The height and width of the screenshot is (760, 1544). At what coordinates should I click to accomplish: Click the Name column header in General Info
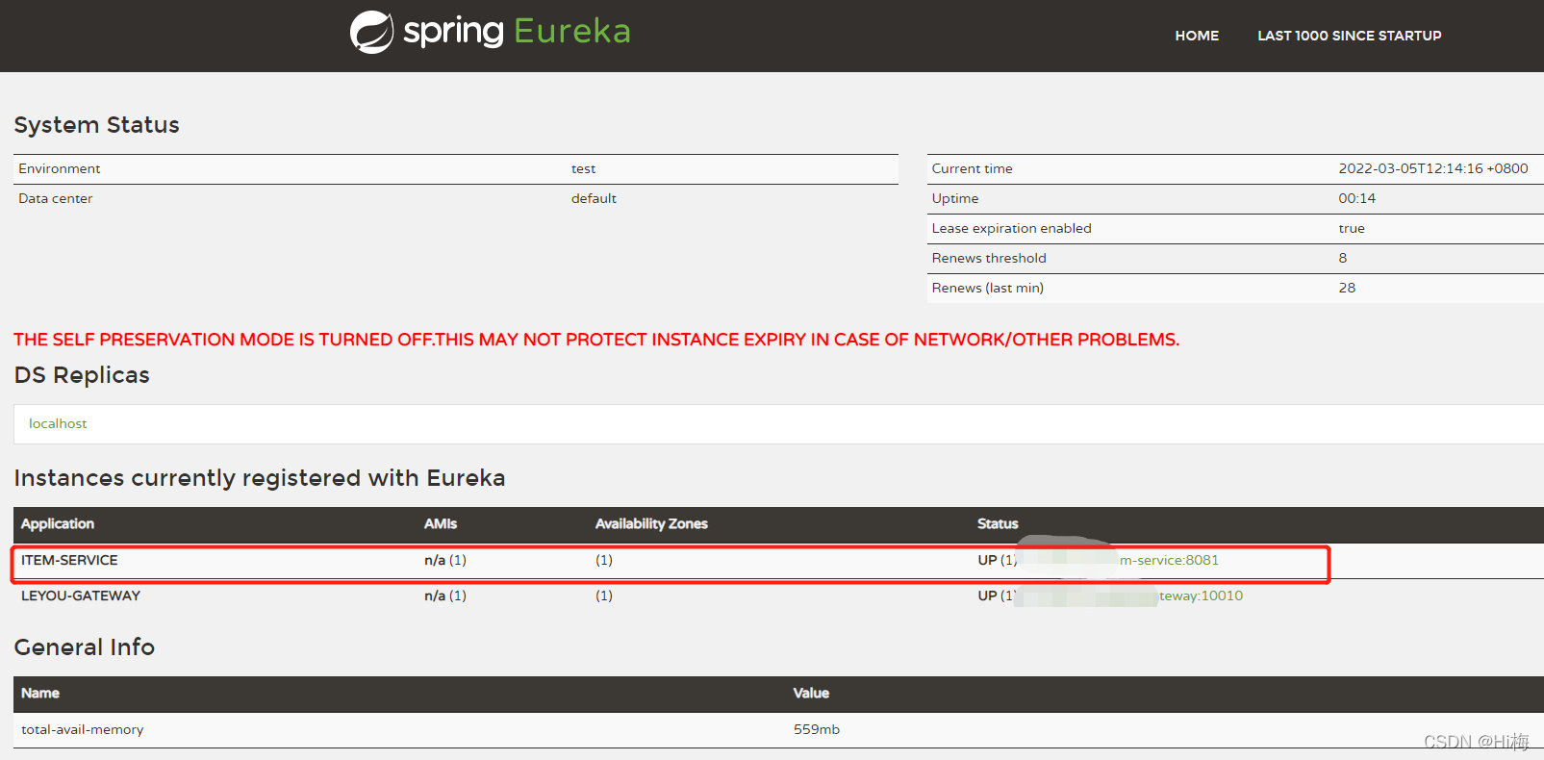click(40, 694)
